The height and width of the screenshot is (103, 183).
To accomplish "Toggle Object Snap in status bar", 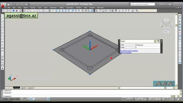I will pos(33,99).
